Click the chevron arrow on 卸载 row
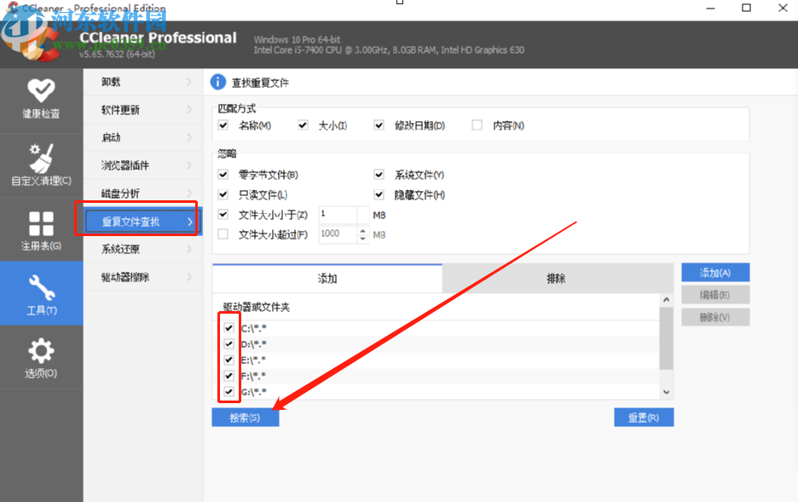 point(189,82)
